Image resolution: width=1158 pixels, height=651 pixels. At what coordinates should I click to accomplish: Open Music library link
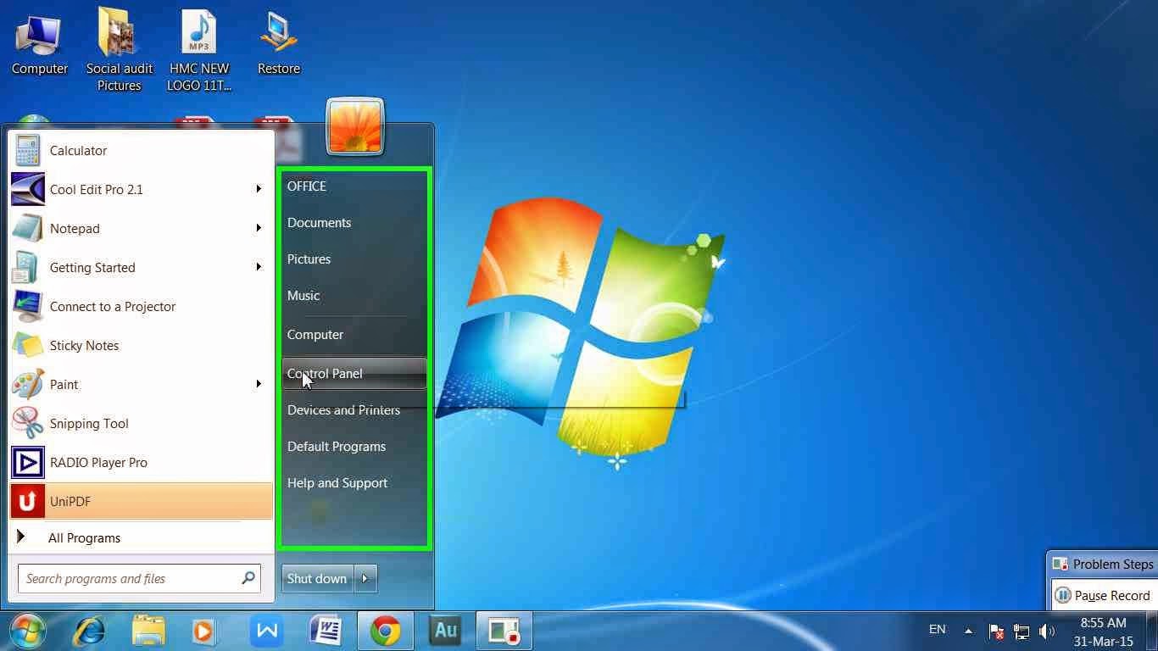point(354,296)
